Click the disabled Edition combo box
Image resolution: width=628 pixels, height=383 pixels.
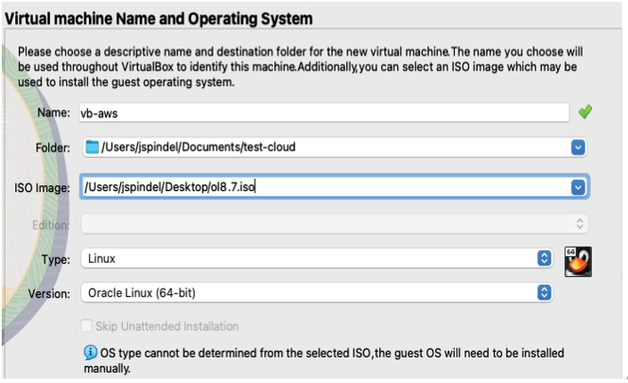(x=335, y=223)
